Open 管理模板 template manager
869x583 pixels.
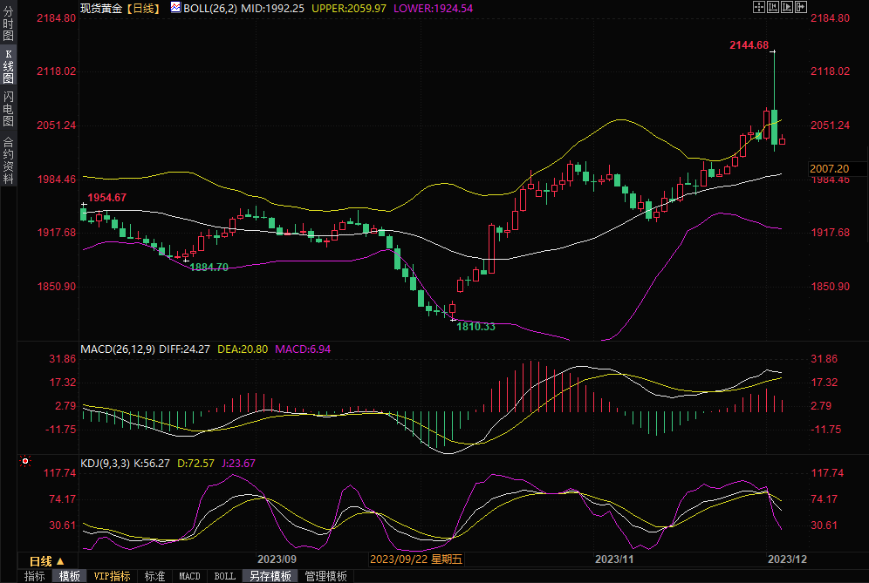325,576
